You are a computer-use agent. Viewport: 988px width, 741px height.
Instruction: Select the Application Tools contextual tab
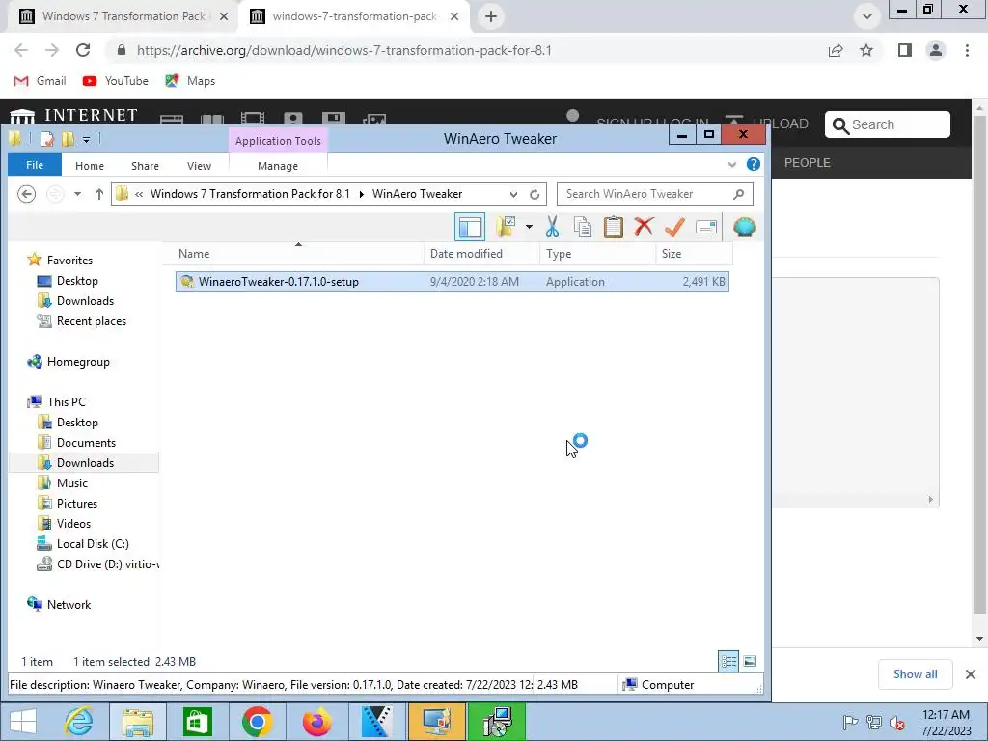pyautogui.click(x=278, y=141)
